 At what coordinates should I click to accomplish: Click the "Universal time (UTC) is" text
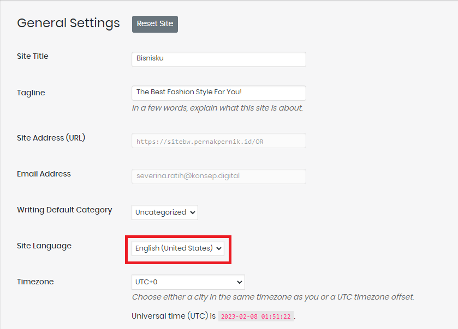[x=174, y=316]
